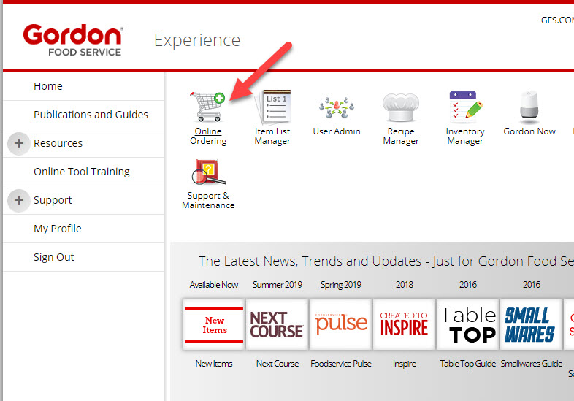Open the New Items publication thumbnail

(214, 324)
